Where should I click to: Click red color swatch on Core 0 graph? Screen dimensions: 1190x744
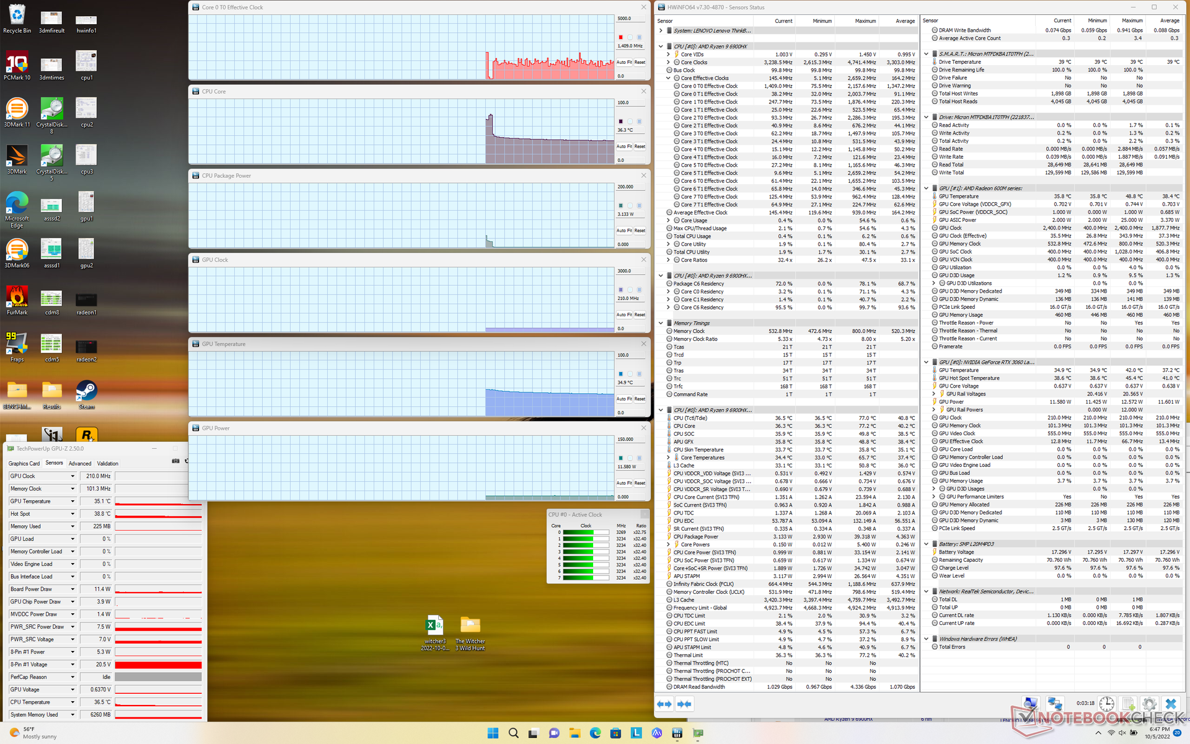tap(620, 37)
